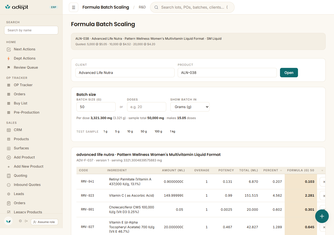Click the Doses input field
The height and width of the screenshot is (235, 334).
147,107
